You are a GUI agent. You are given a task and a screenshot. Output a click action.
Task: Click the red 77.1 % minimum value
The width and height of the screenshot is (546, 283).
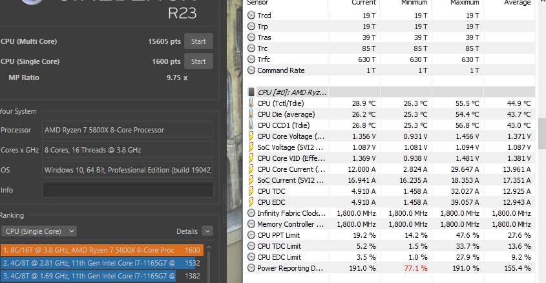[415, 268]
